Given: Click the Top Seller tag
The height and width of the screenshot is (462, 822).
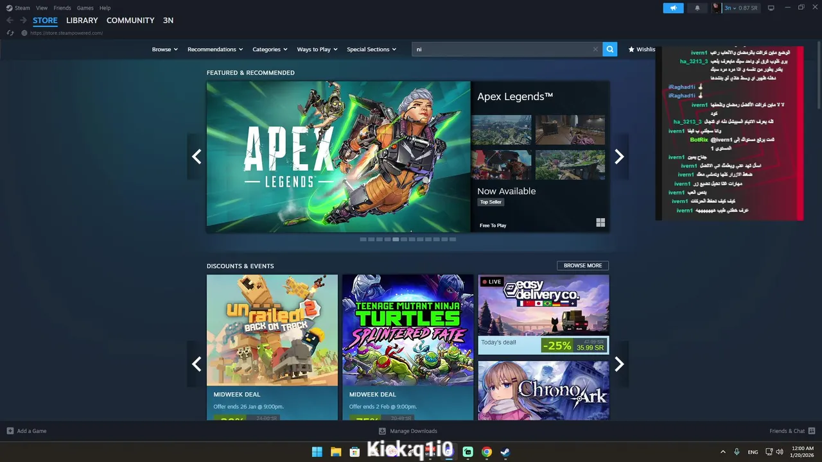Looking at the screenshot, I should tap(491, 202).
